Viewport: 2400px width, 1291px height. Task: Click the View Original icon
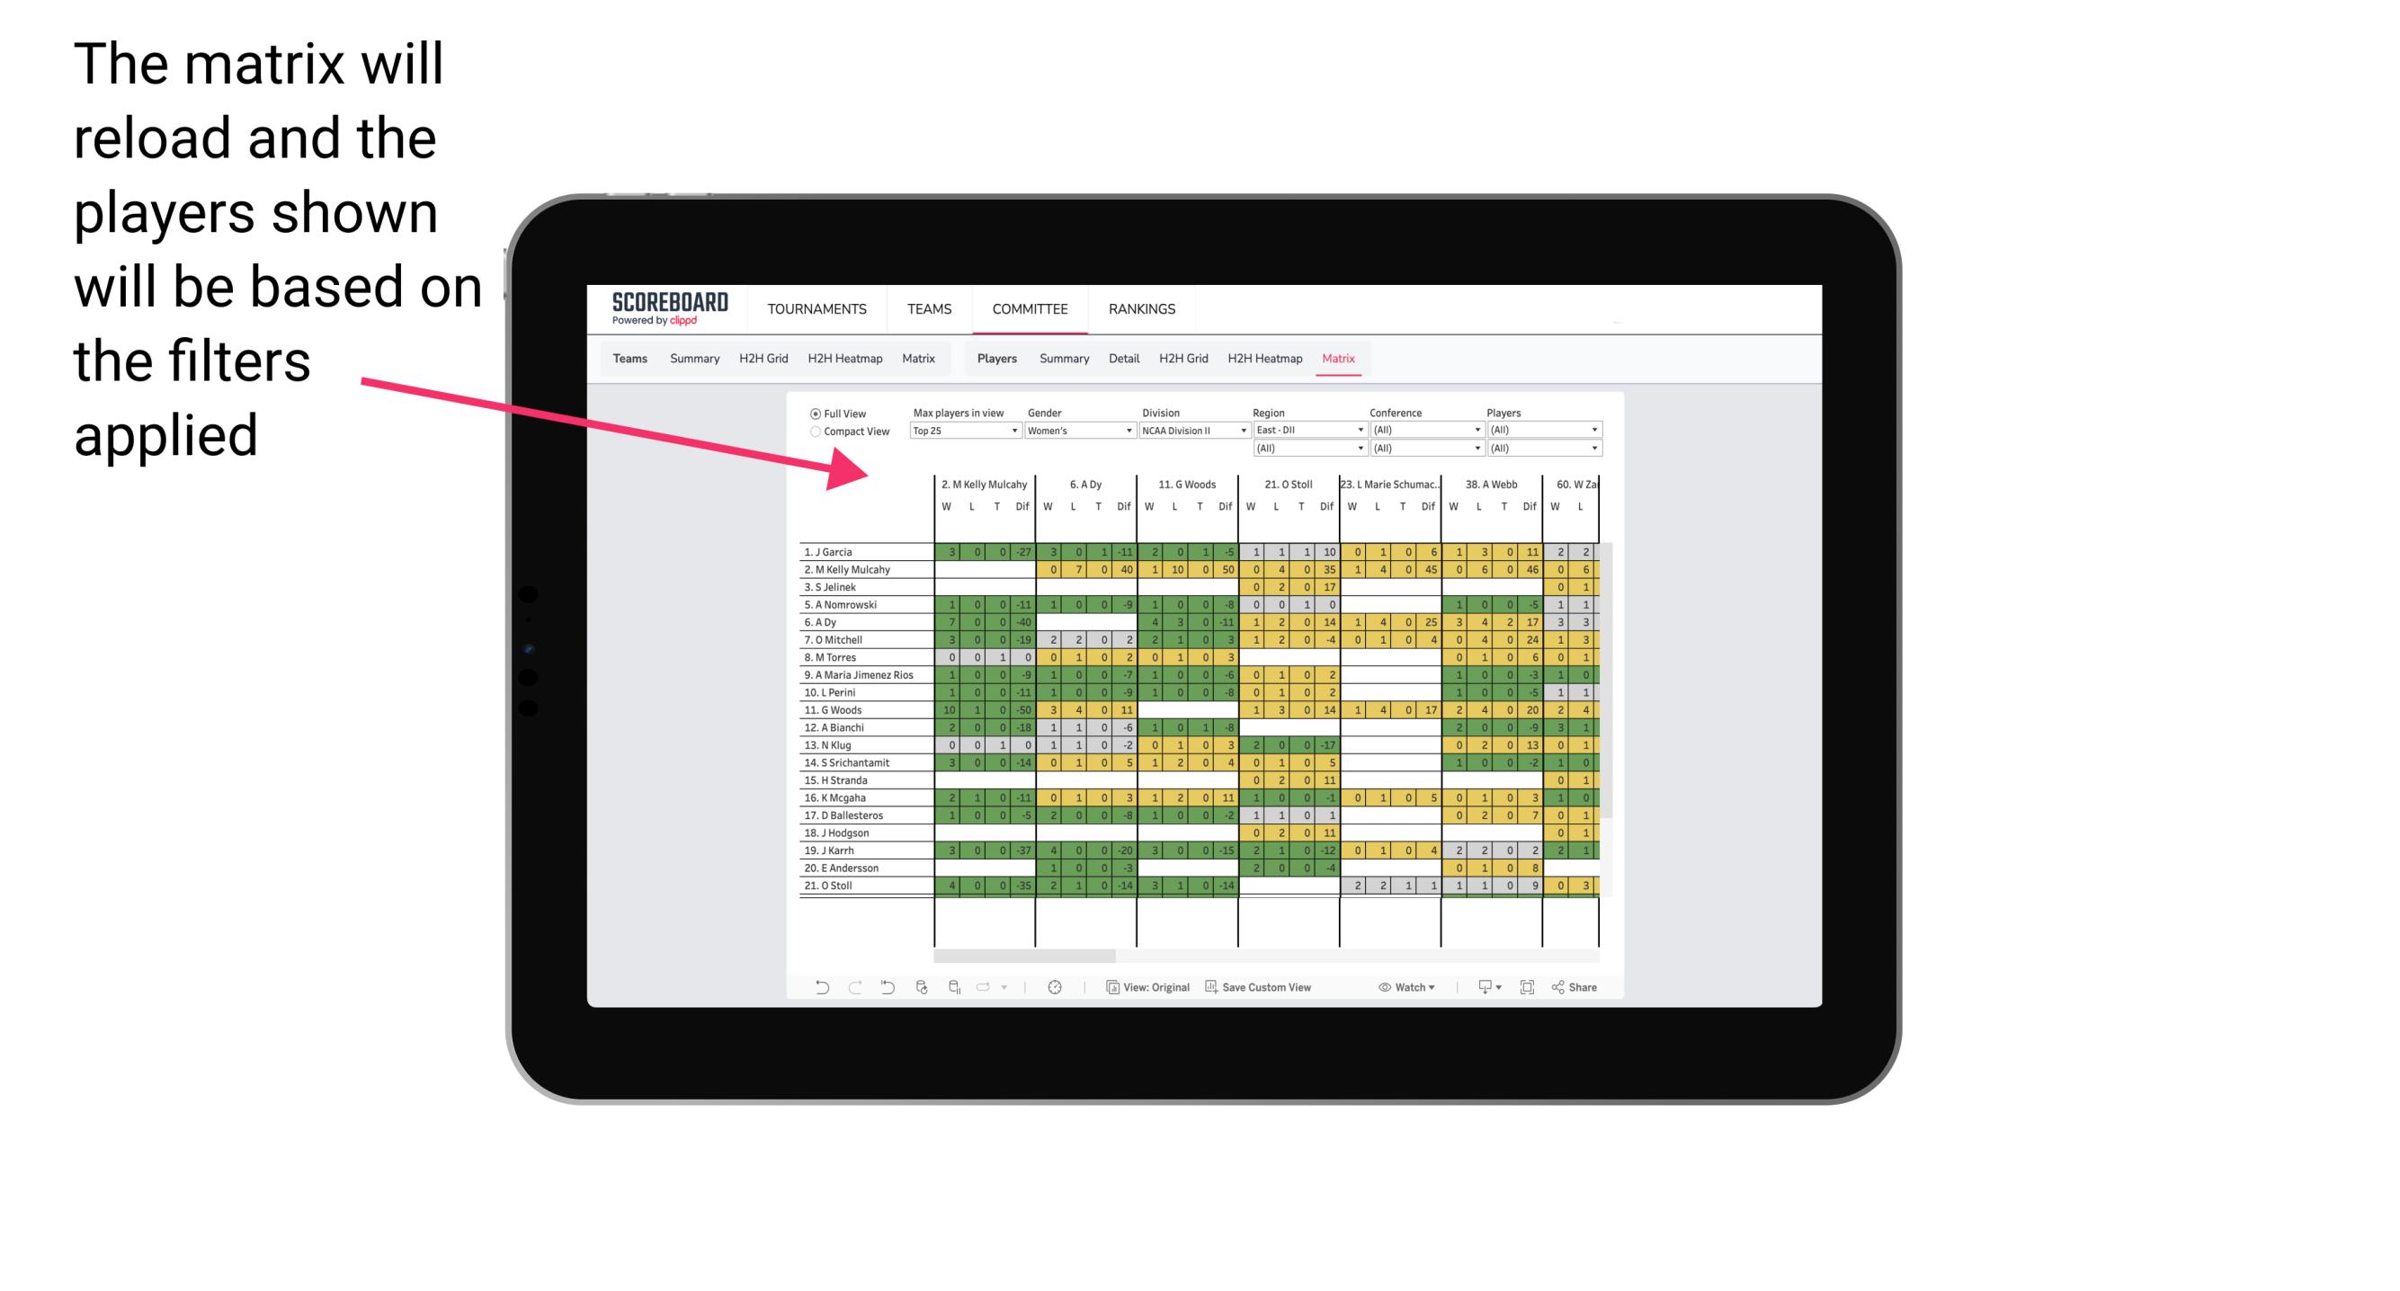(1110, 991)
